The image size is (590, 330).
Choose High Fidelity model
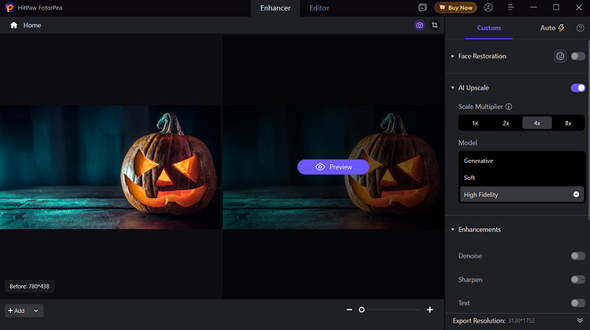pos(522,194)
